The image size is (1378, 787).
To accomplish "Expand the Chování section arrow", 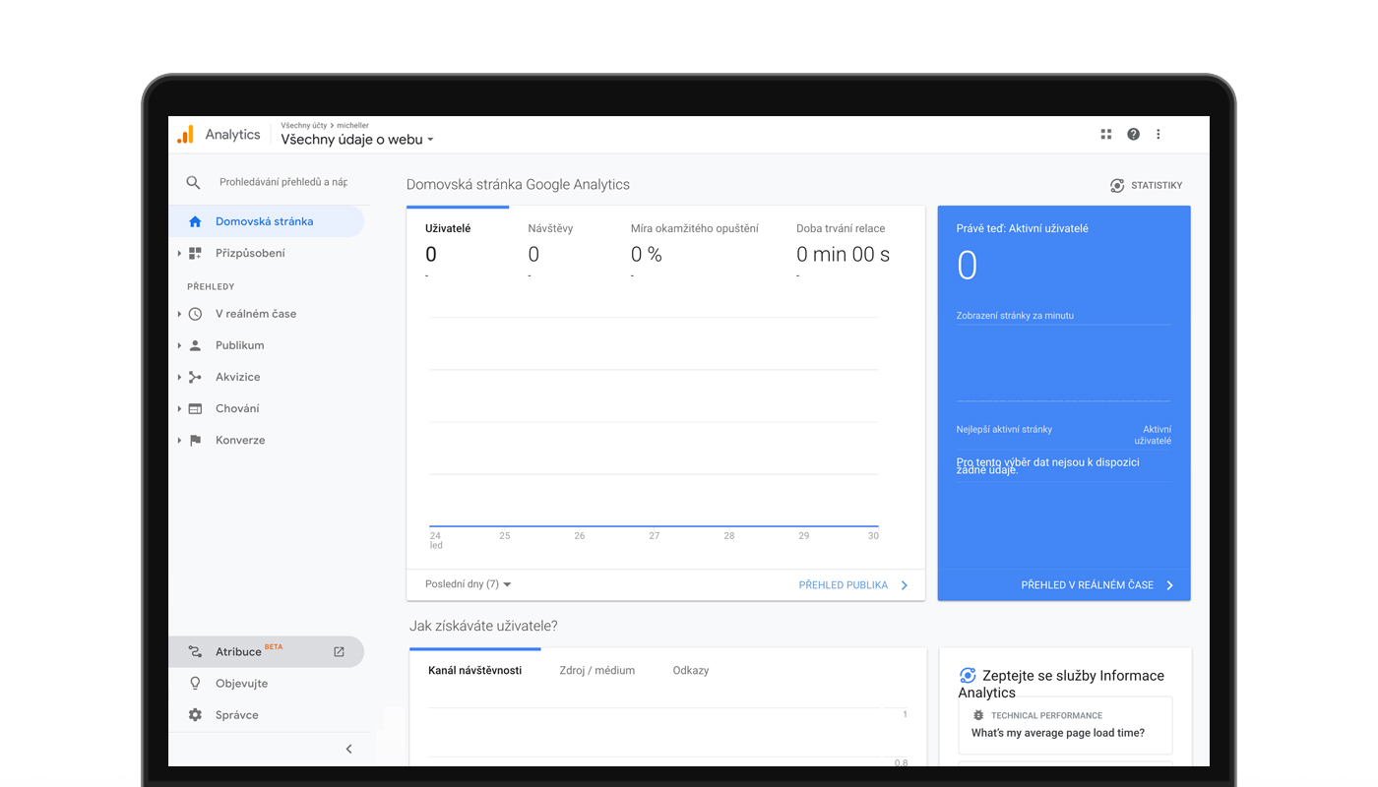I will pyautogui.click(x=179, y=408).
